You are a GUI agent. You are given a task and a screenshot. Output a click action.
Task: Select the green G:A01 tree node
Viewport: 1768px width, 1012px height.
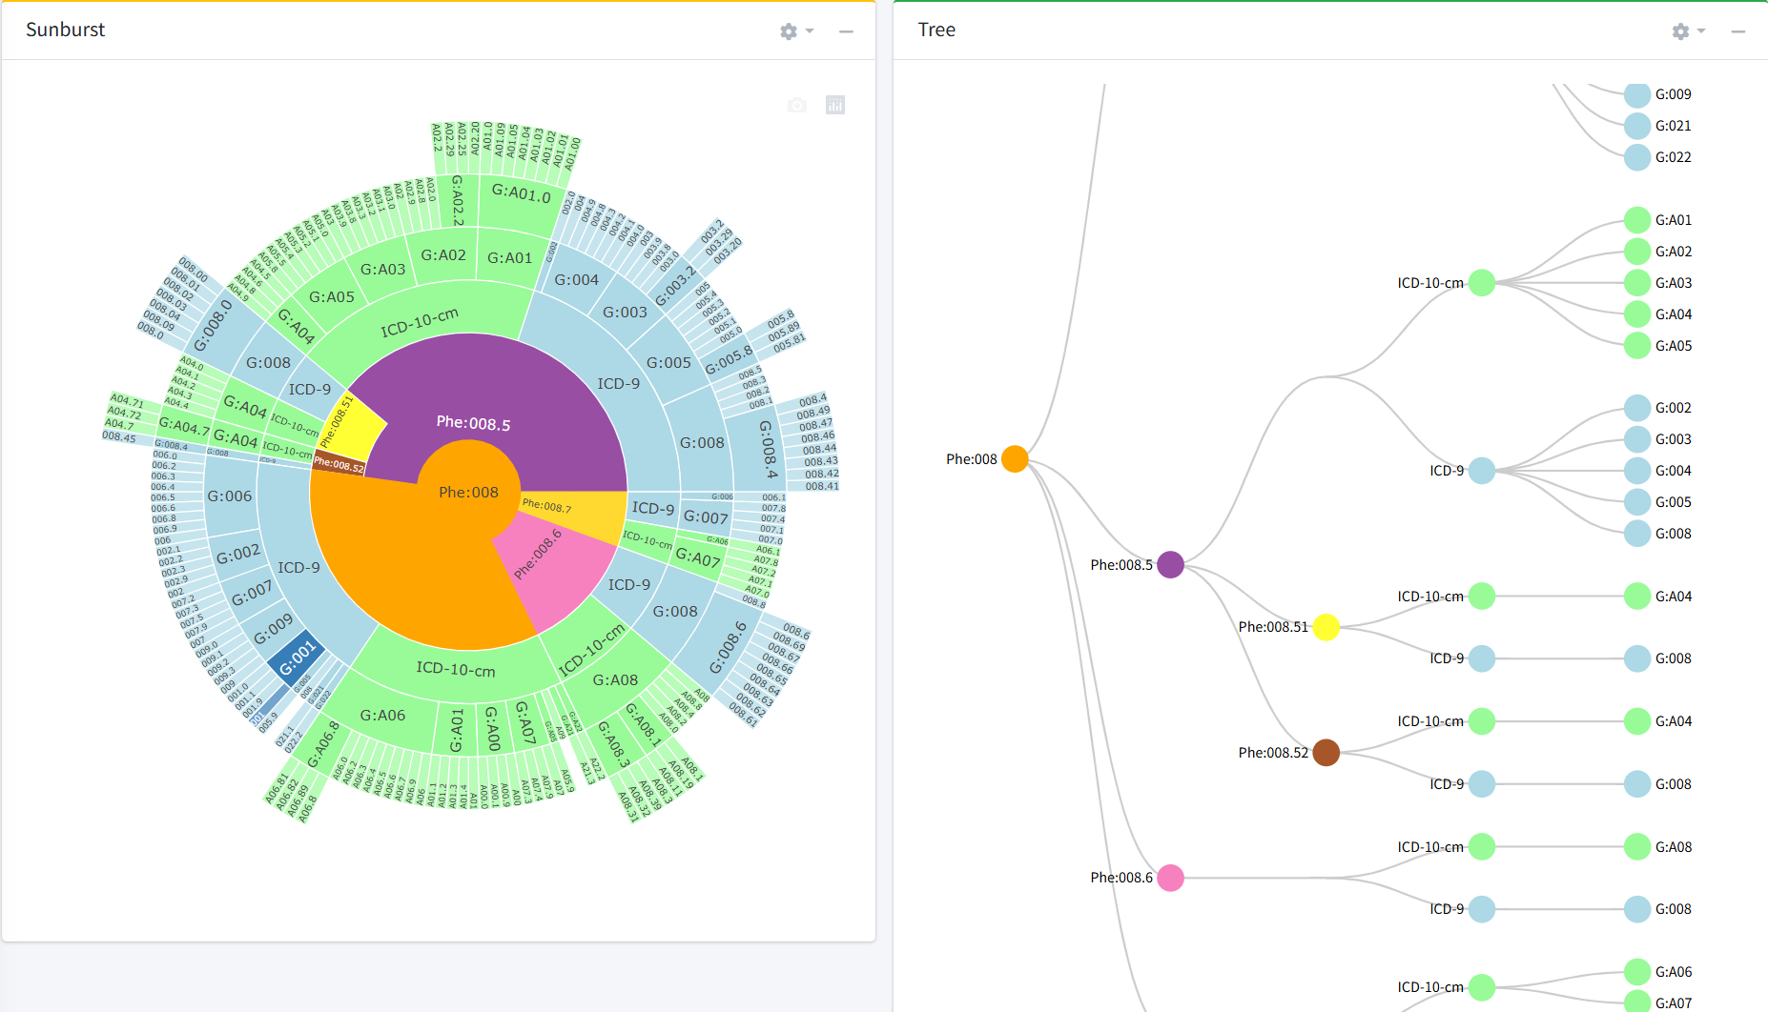pos(1637,220)
